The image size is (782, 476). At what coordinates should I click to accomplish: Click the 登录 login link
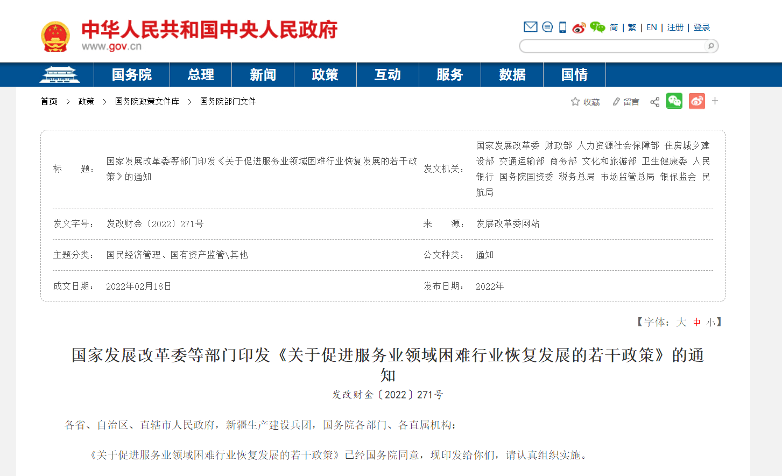[701, 27]
